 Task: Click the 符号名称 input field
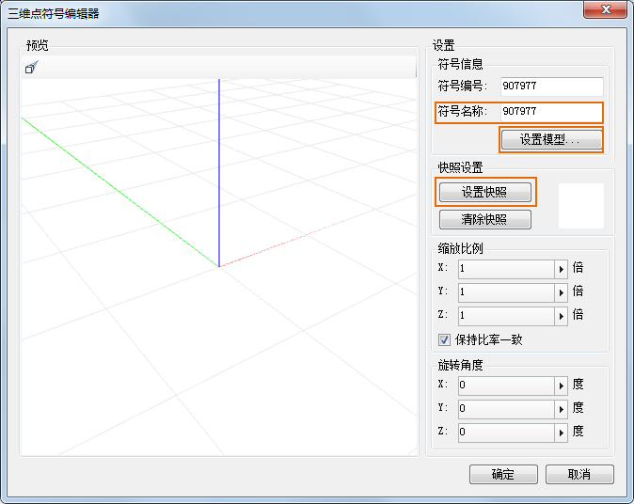coord(551,112)
